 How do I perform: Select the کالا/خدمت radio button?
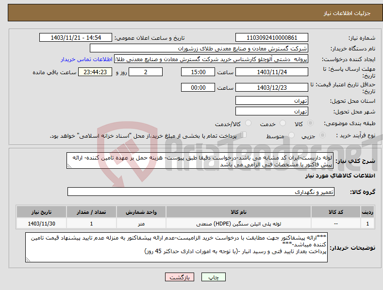(x=248, y=123)
